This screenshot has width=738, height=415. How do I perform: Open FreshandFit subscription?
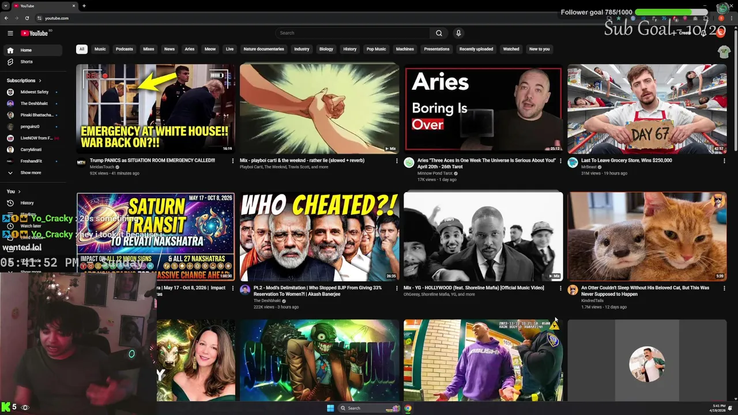coord(33,161)
